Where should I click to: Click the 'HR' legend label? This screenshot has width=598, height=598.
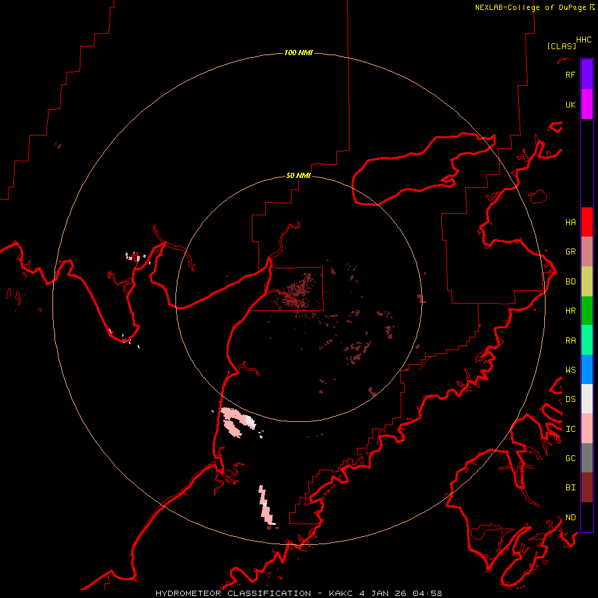coord(570,311)
